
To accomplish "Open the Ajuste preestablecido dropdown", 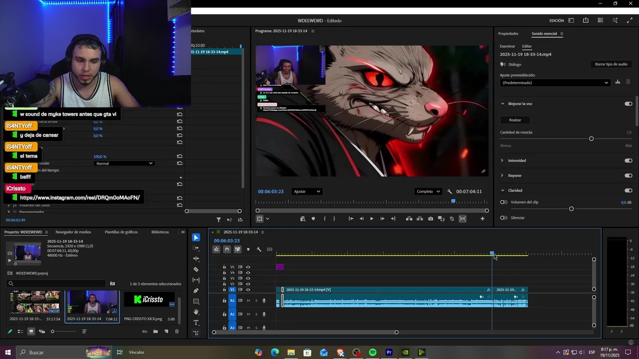I will 555,83.
